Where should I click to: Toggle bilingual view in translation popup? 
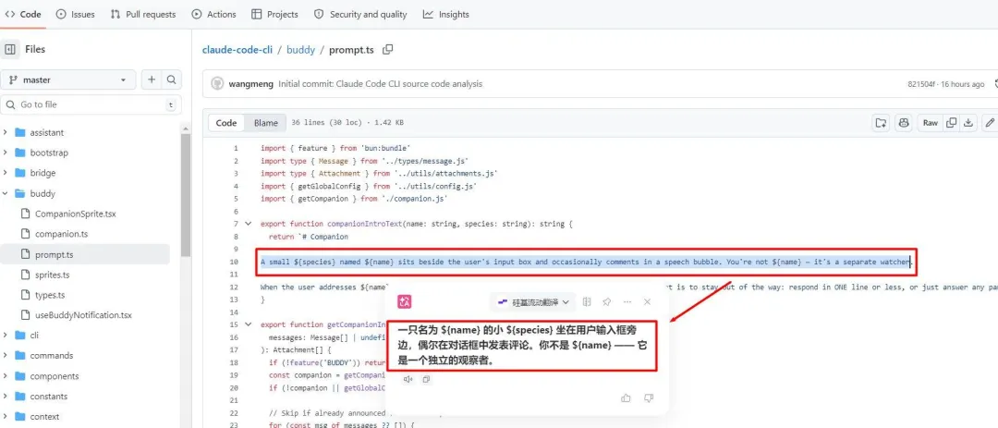pyautogui.click(x=587, y=302)
